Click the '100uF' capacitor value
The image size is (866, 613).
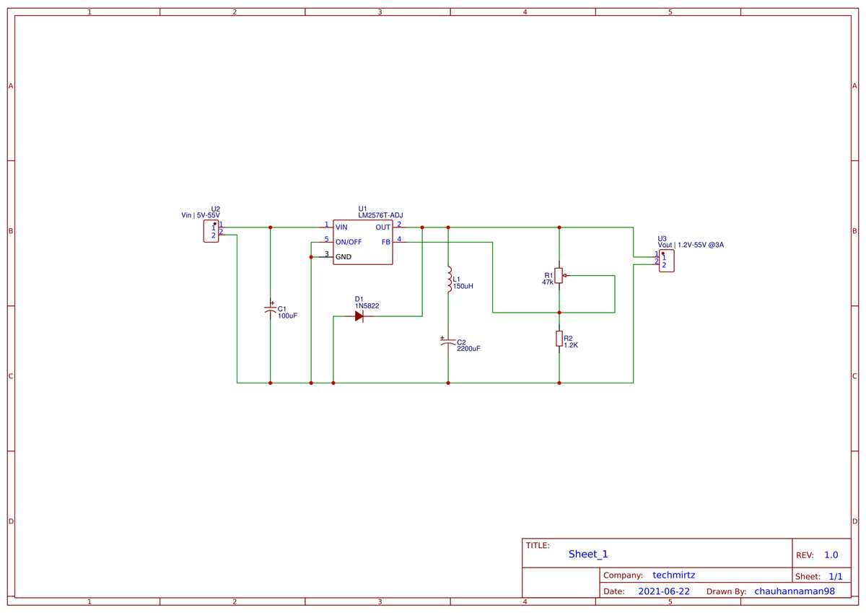point(288,316)
